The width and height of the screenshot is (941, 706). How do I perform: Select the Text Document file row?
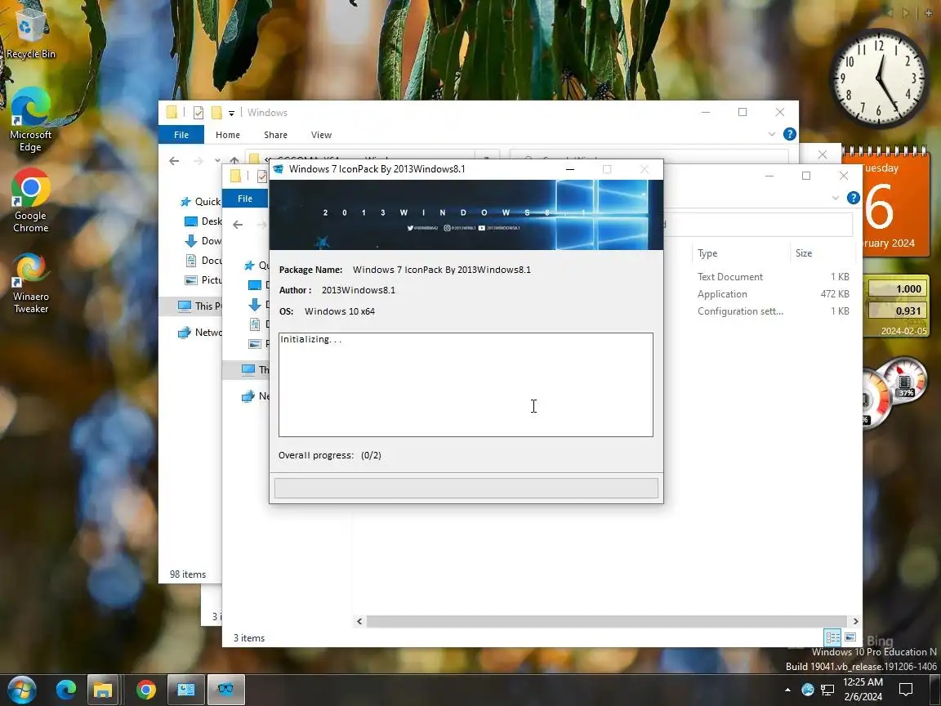pos(773,277)
